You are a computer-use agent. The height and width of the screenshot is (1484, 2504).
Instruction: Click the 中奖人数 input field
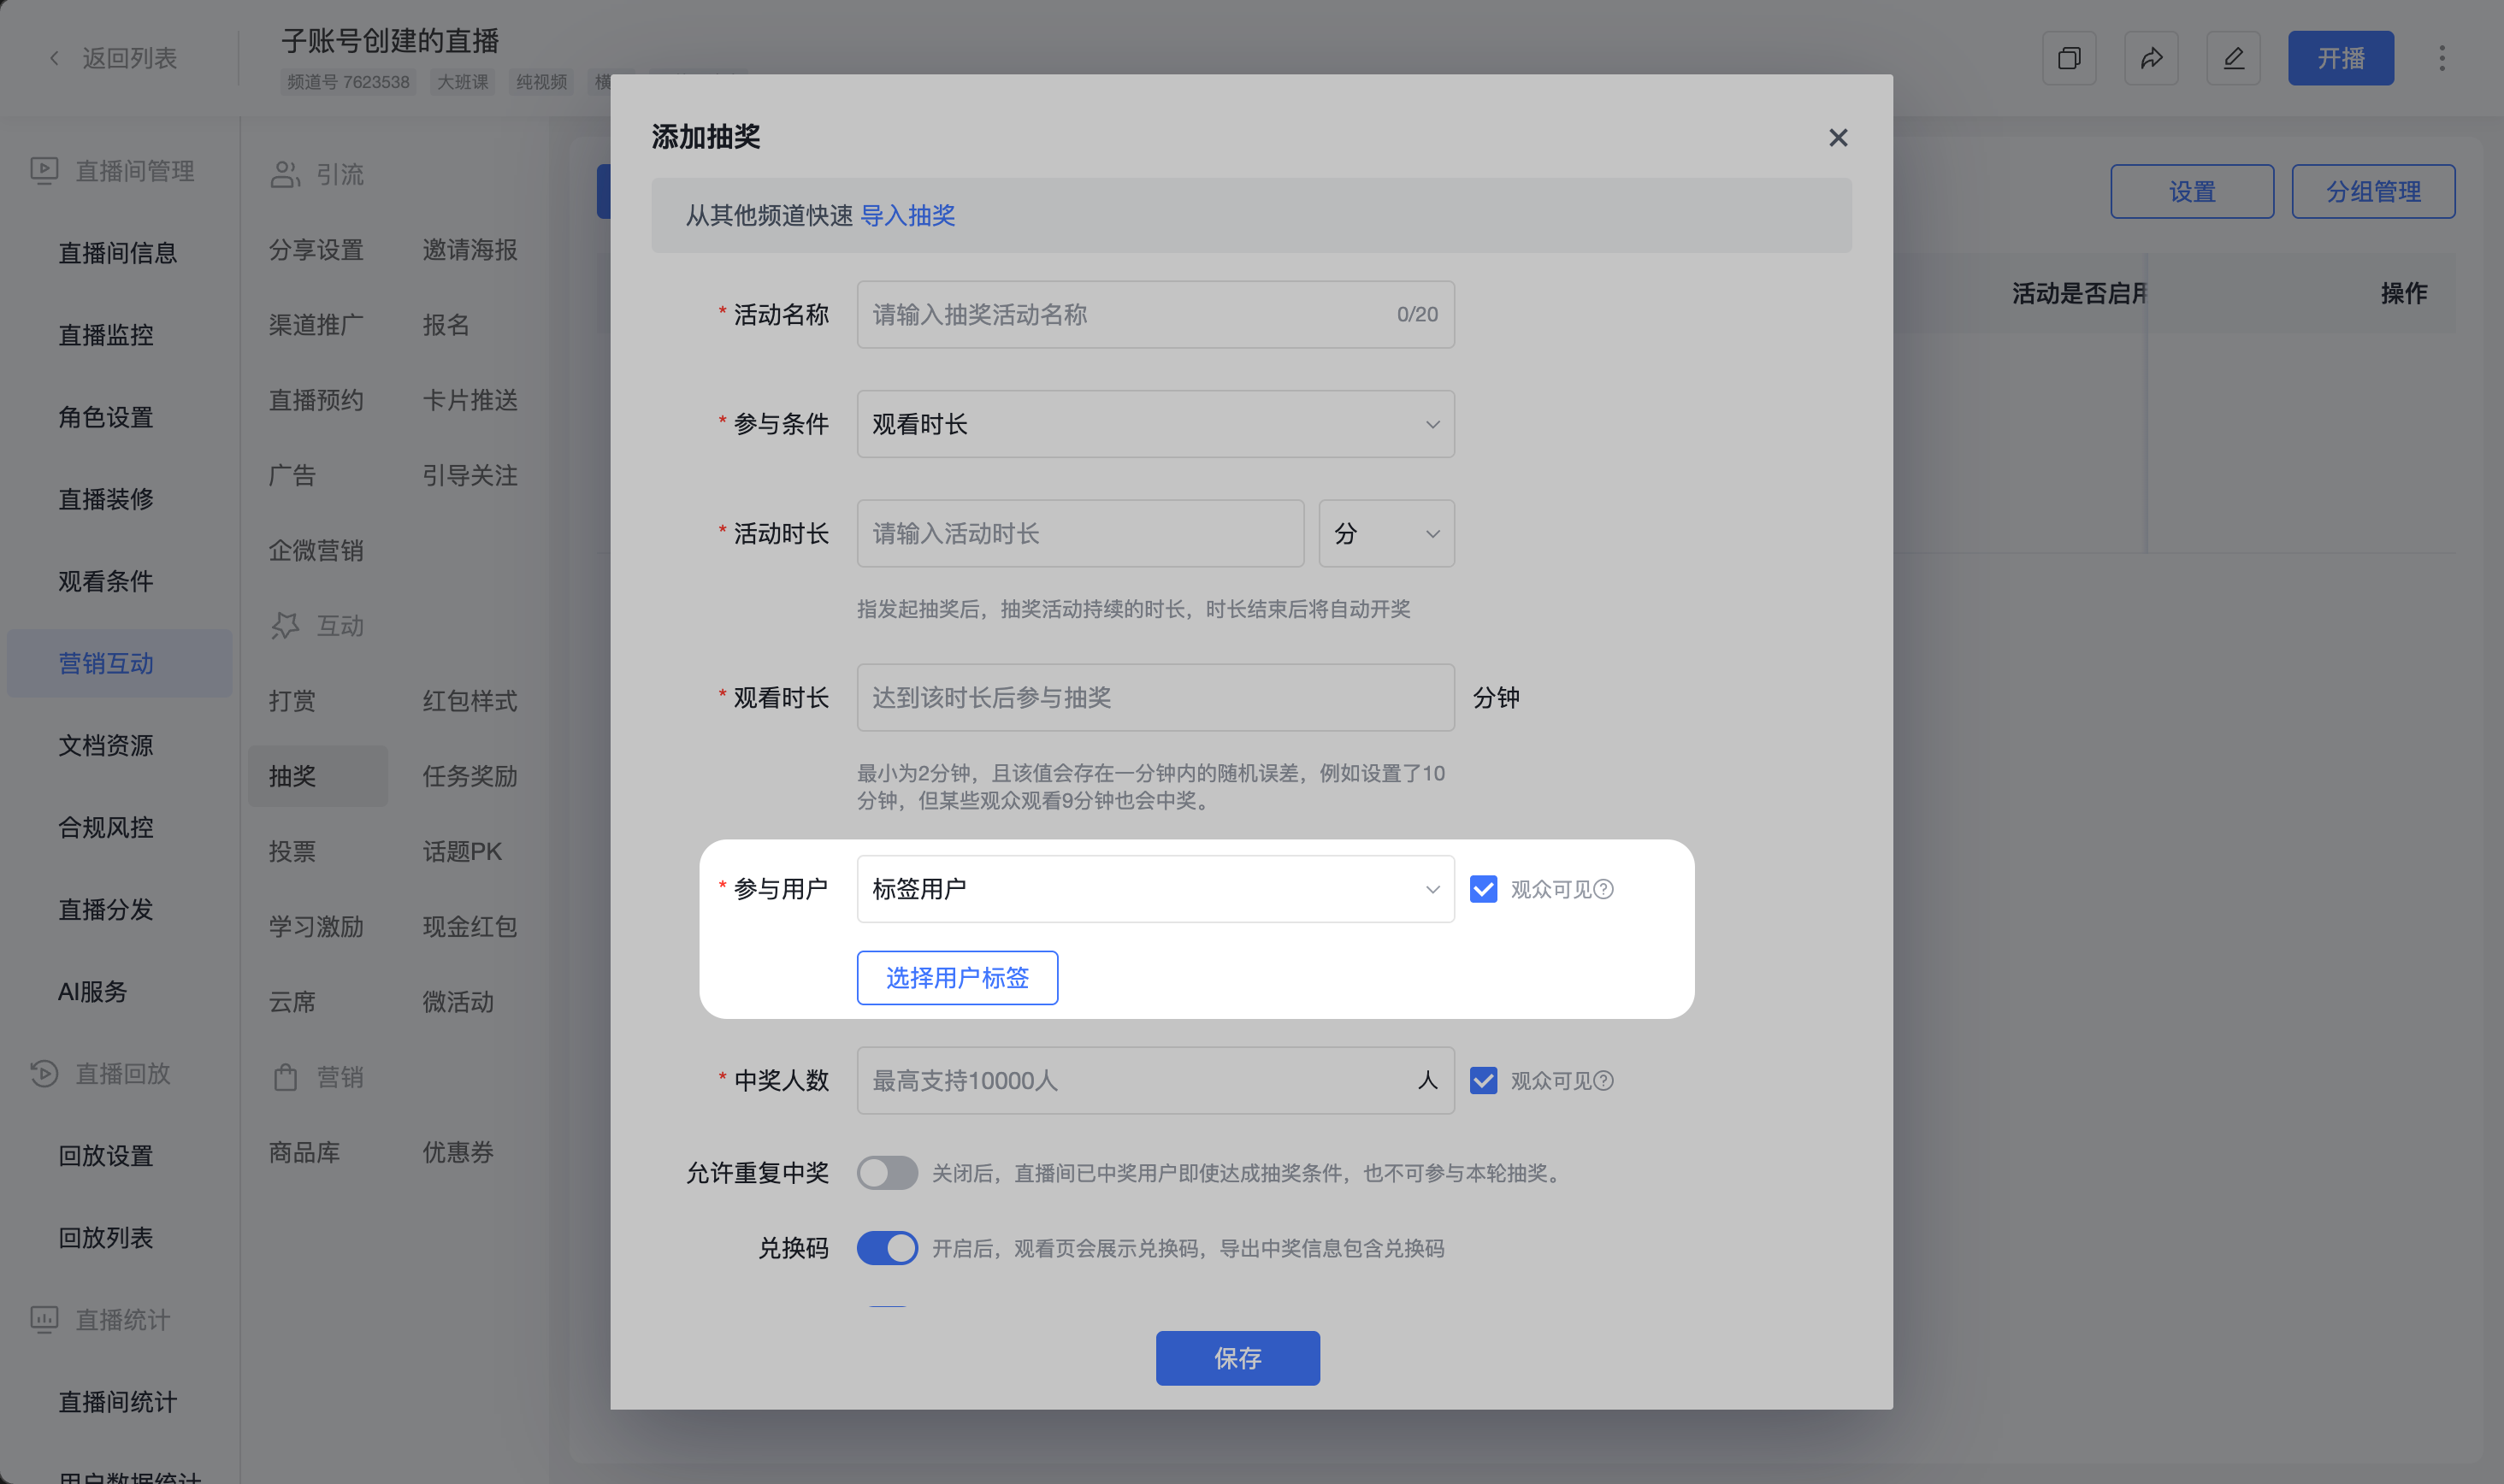click(x=1155, y=1081)
